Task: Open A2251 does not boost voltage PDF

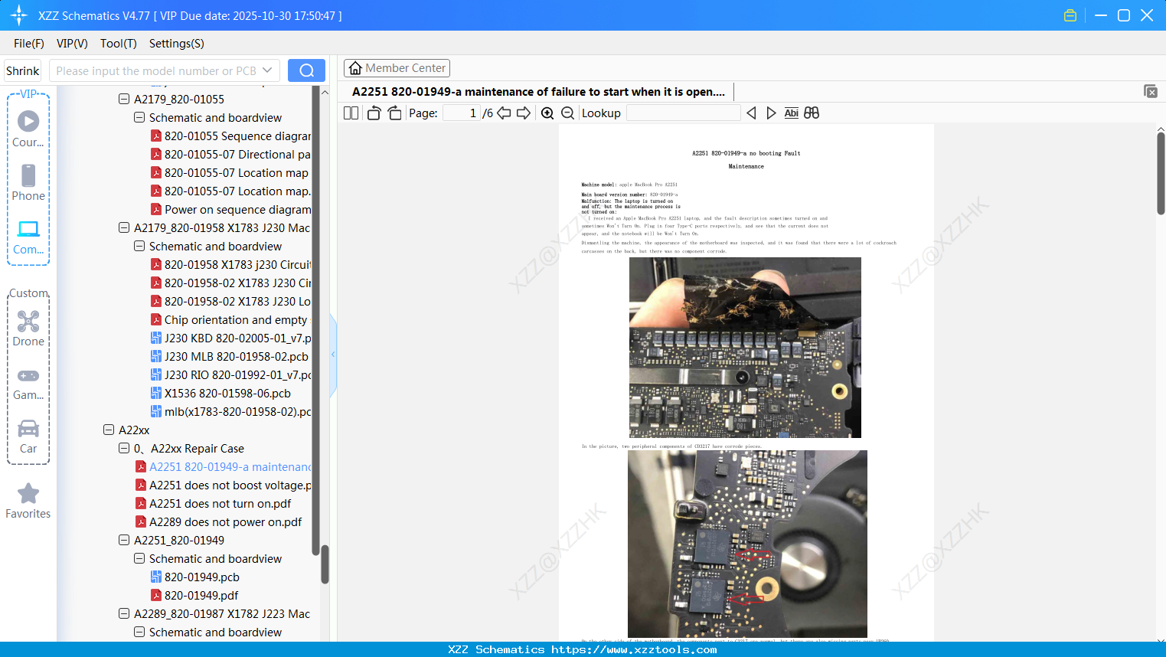Action: coord(223,485)
